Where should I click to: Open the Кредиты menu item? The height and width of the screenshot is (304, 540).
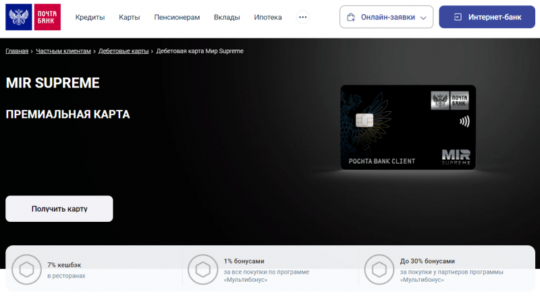90,17
